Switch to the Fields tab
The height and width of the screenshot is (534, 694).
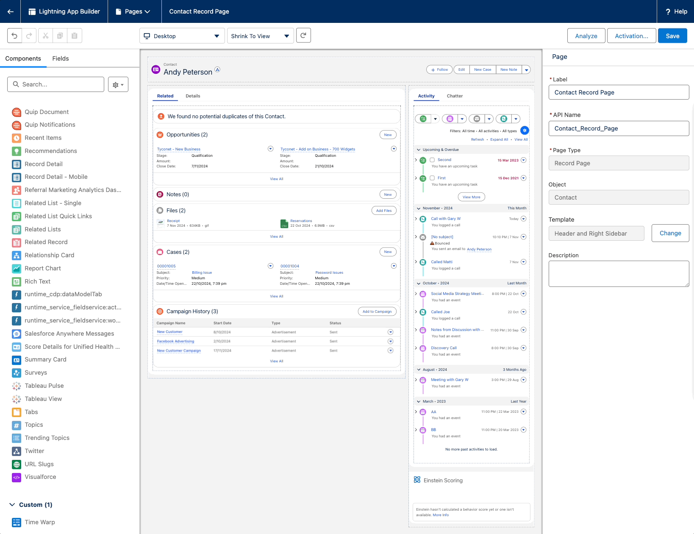pyautogui.click(x=61, y=58)
